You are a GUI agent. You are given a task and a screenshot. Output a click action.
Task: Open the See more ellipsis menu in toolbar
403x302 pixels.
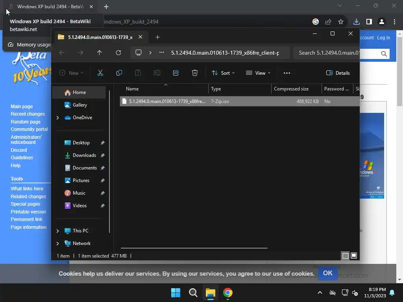(287, 73)
